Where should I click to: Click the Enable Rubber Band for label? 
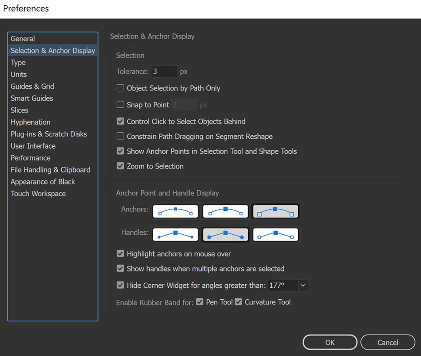[x=154, y=302]
